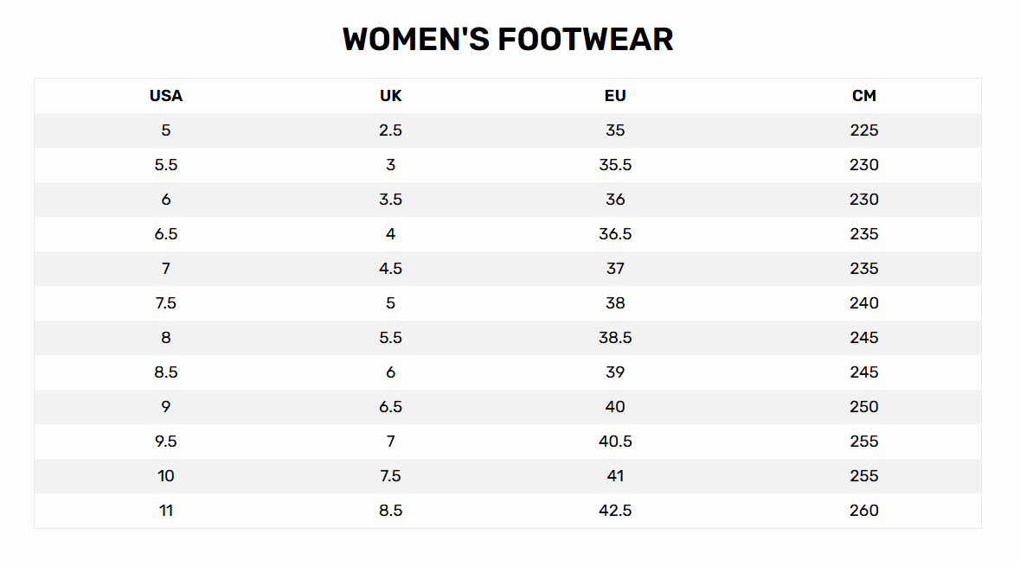Select EU size 40.5 cell
Screen dimensions: 1020x566
(x=615, y=442)
